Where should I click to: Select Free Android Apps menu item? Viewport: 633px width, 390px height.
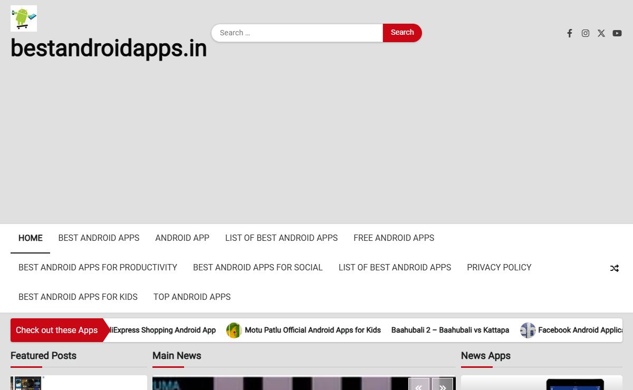(394, 238)
